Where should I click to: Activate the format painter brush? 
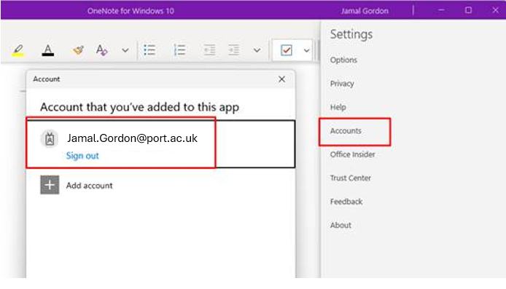pyautogui.click(x=78, y=50)
